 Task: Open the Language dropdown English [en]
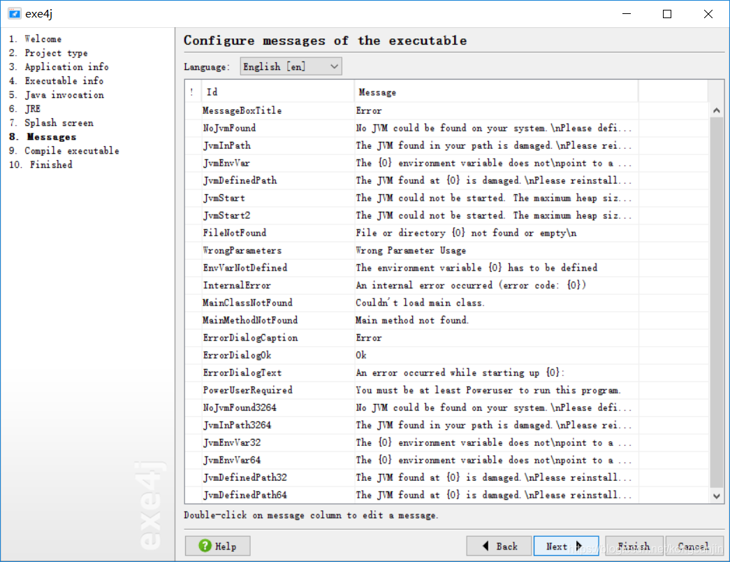[x=291, y=66]
